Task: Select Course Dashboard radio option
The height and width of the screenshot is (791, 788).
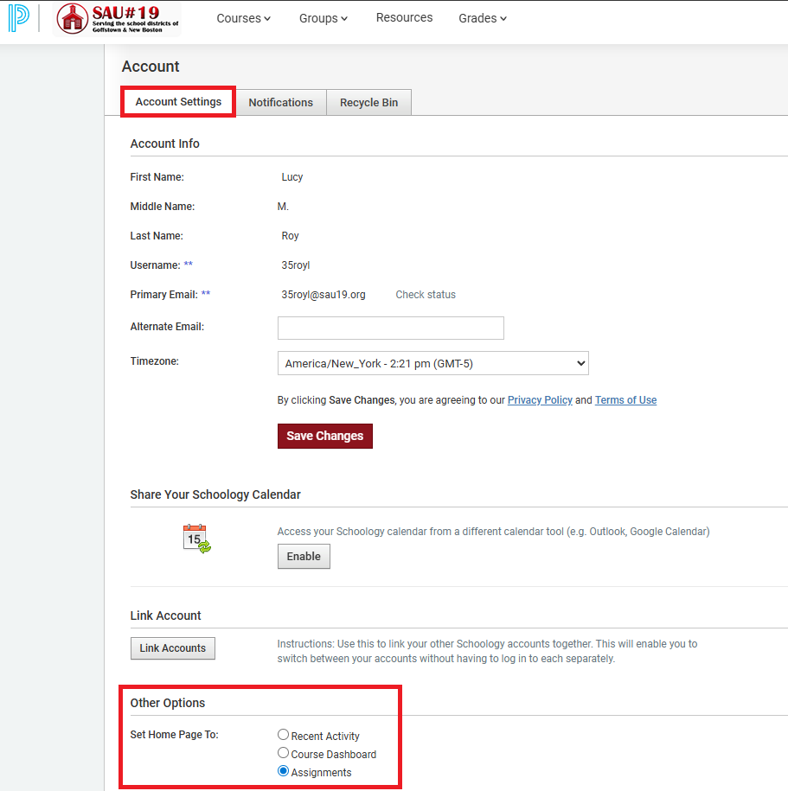Action: click(x=284, y=753)
